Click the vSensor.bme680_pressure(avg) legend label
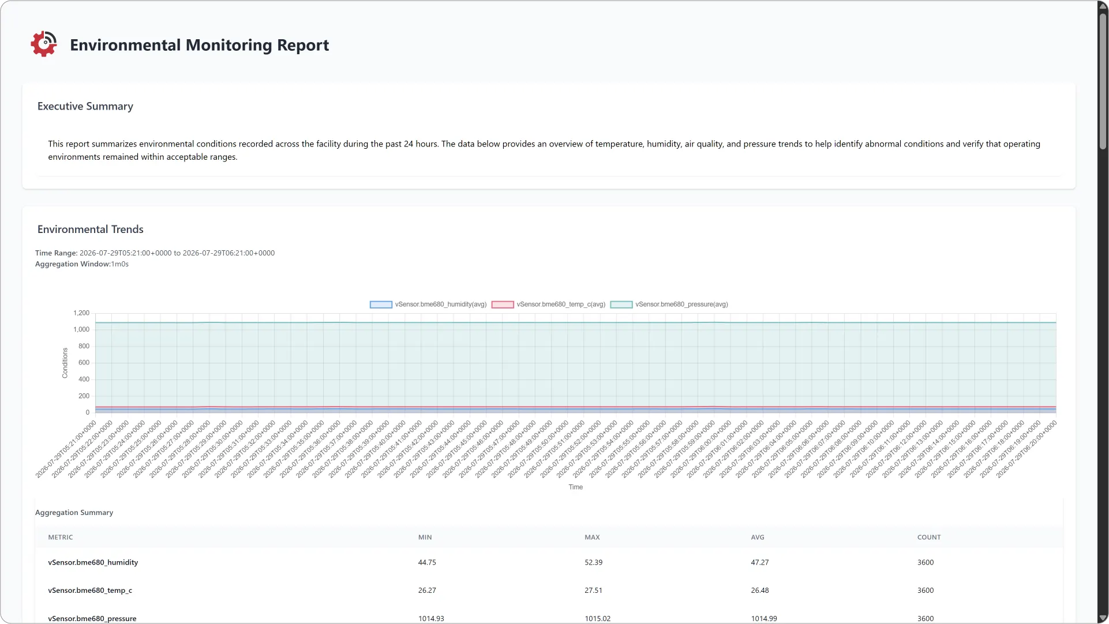Screen dimensions: 1109x624 (681, 305)
